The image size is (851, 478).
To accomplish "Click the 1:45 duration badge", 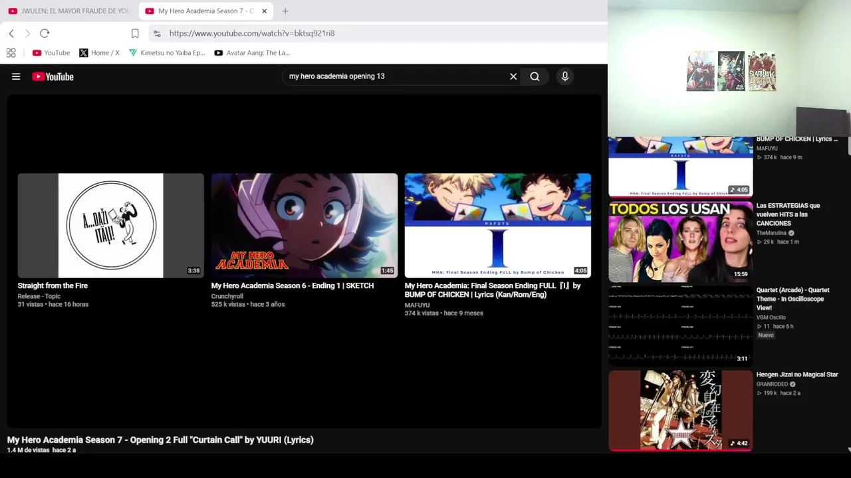I will click(387, 271).
